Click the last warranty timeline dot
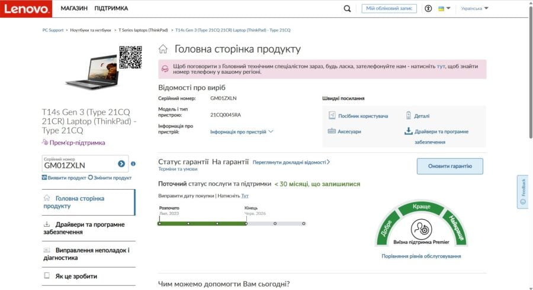533x290 pixels. [304, 223]
